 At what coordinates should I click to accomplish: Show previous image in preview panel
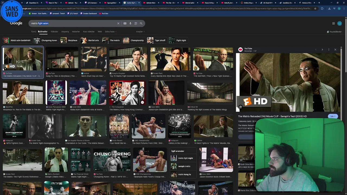[x=316, y=50]
